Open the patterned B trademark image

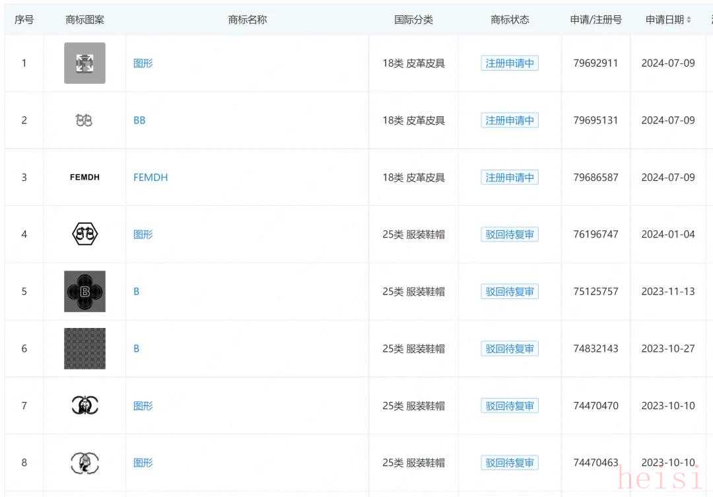click(x=85, y=348)
